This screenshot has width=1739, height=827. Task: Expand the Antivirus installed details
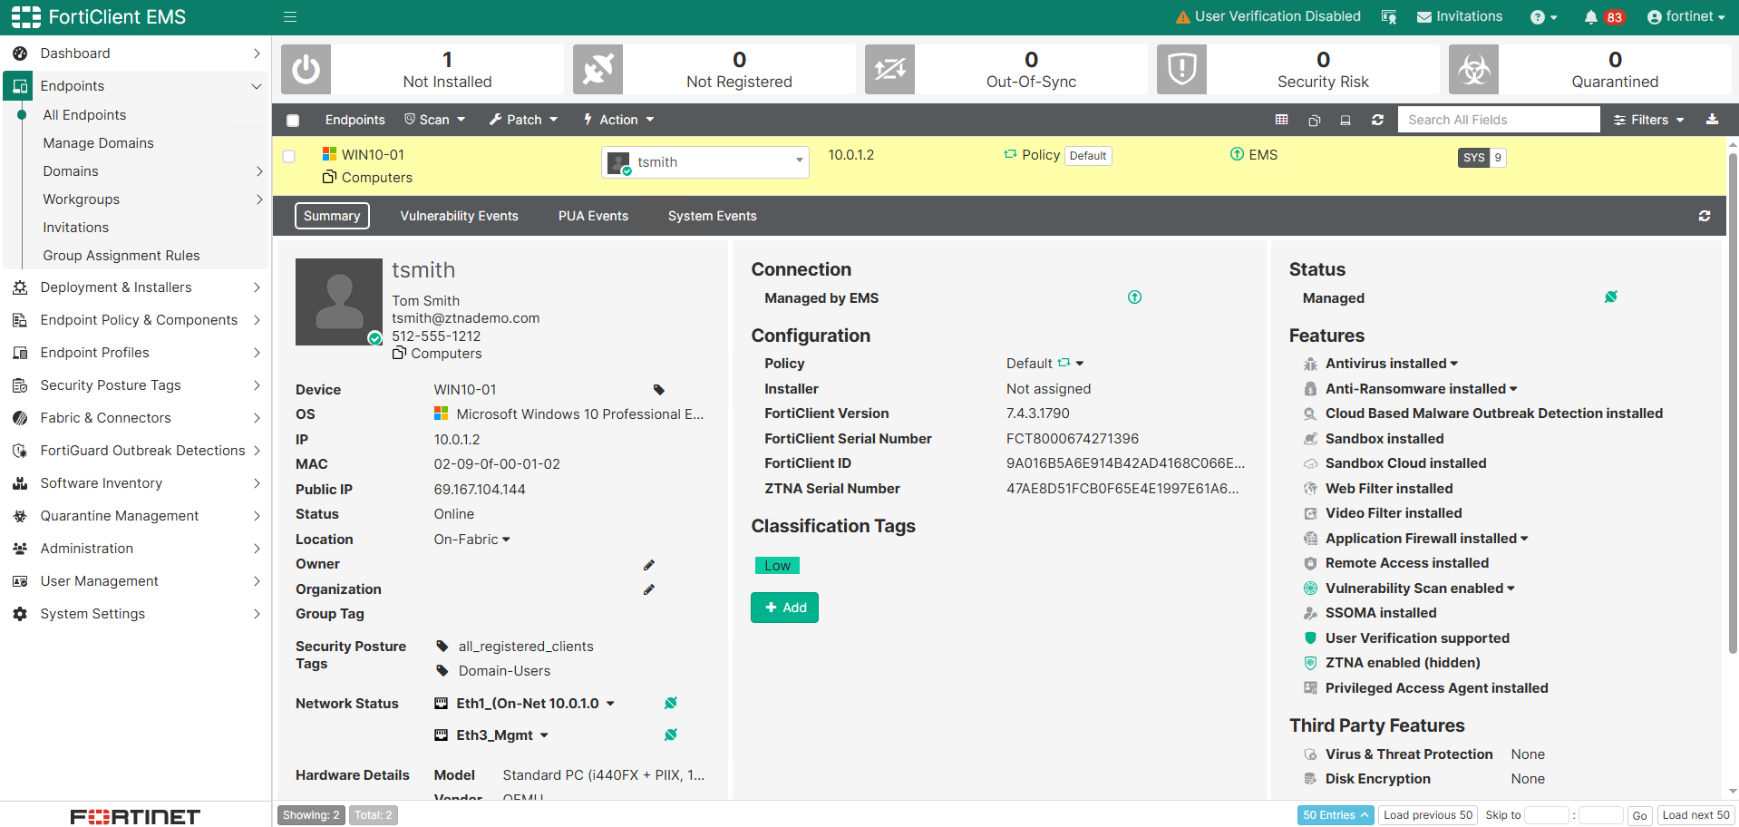click(x=1454, y=363)
